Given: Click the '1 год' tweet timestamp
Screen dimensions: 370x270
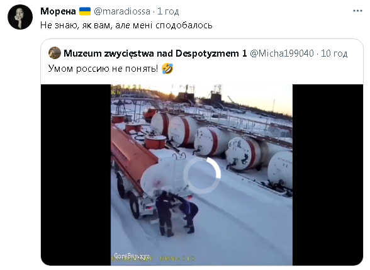Looking at the screenshot, I should [168, 11].
